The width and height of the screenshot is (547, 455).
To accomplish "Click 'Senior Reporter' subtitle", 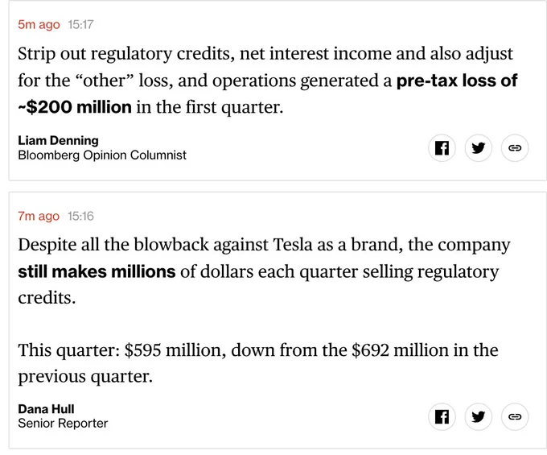I will click(x=63, y=424).
